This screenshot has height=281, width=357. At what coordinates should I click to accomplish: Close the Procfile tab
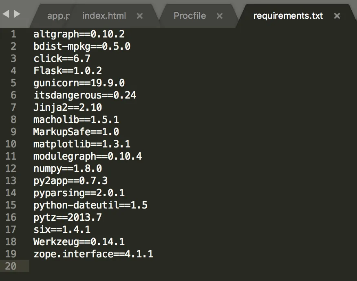point(220,16)
